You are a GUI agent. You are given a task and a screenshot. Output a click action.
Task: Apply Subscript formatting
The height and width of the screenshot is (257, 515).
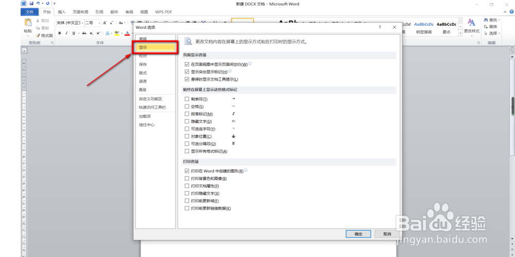(x=91, y=33)
